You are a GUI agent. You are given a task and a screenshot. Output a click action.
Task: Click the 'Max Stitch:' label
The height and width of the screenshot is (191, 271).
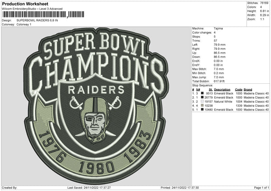coord(199,69)
